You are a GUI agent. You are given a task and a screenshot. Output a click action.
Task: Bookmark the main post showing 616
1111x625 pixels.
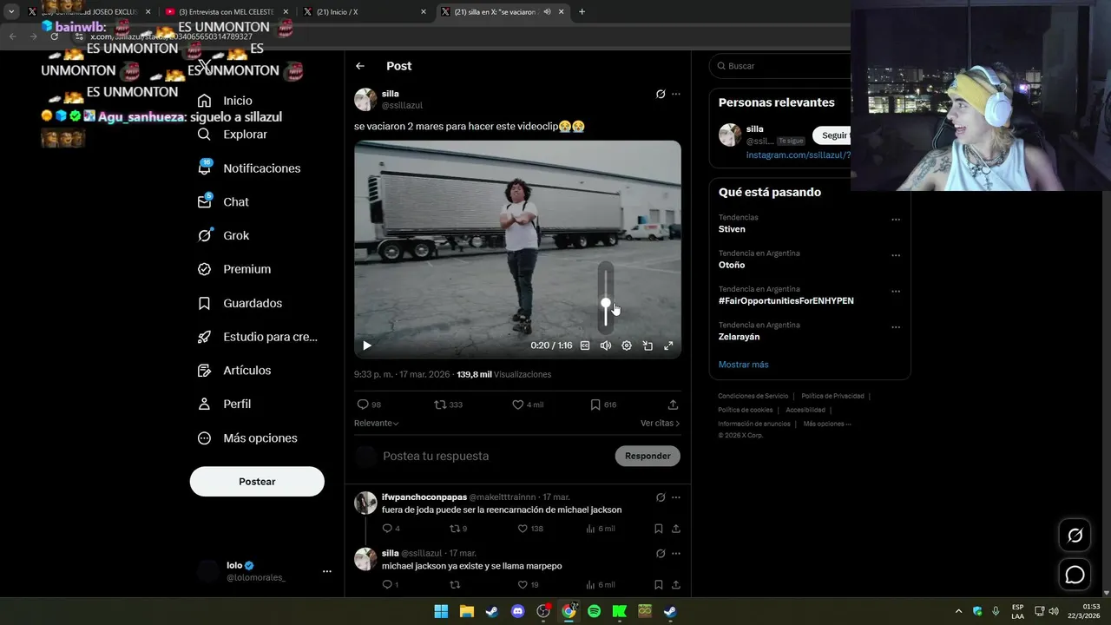[603, 405]
